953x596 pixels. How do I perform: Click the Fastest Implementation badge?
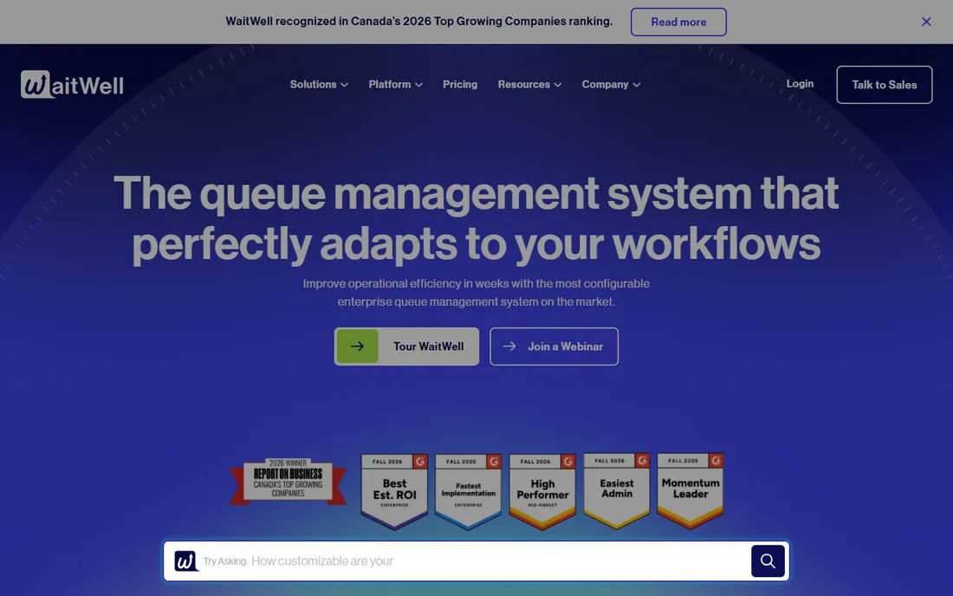click(468, 491)
